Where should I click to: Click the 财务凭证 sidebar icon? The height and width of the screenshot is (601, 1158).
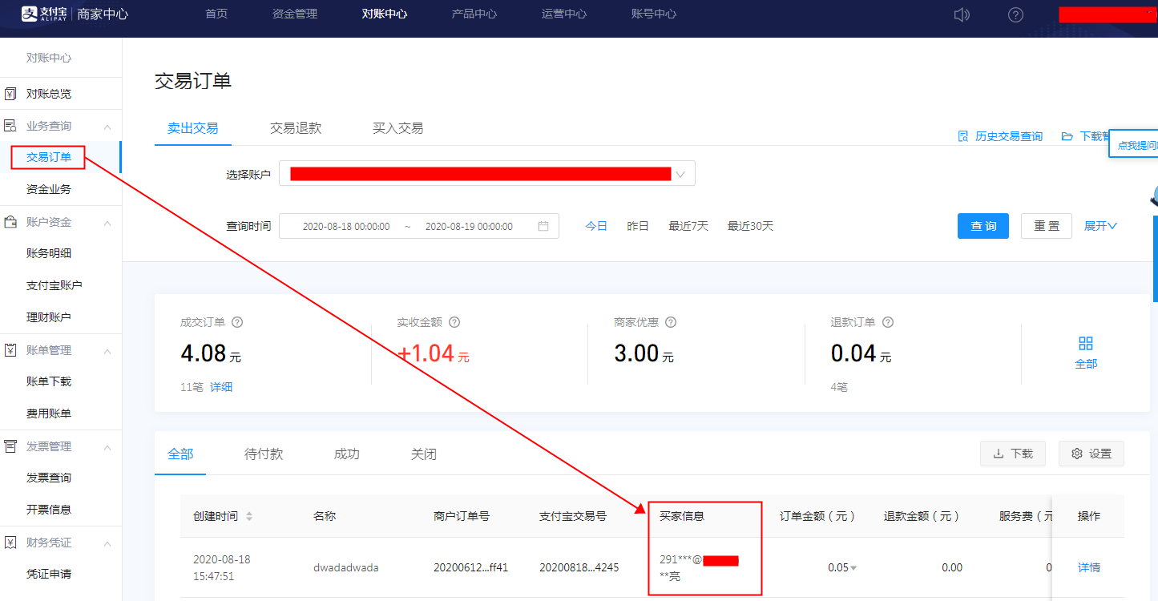[x=10, y=543]
